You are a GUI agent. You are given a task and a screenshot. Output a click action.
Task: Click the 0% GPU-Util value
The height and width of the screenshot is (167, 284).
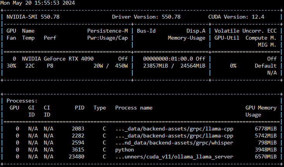click(233, 66)
